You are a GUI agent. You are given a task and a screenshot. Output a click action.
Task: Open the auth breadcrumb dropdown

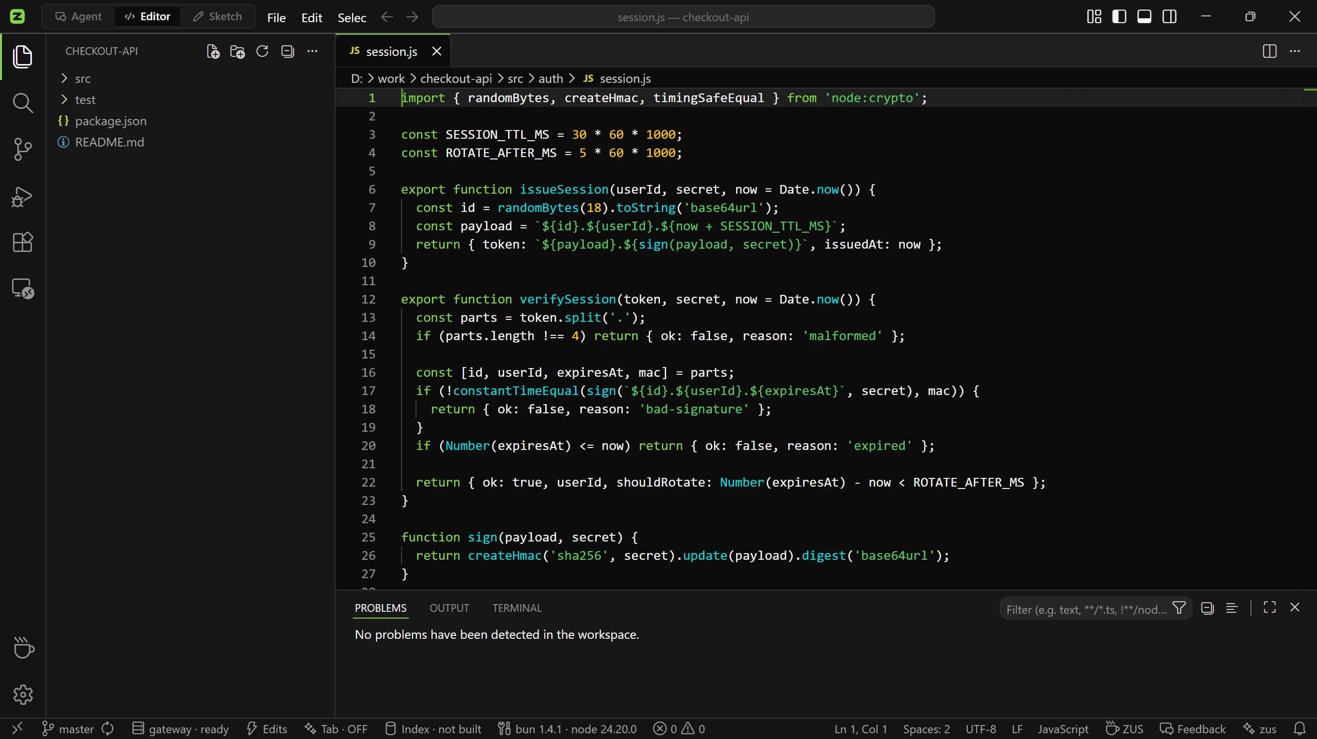coord(551,79)
